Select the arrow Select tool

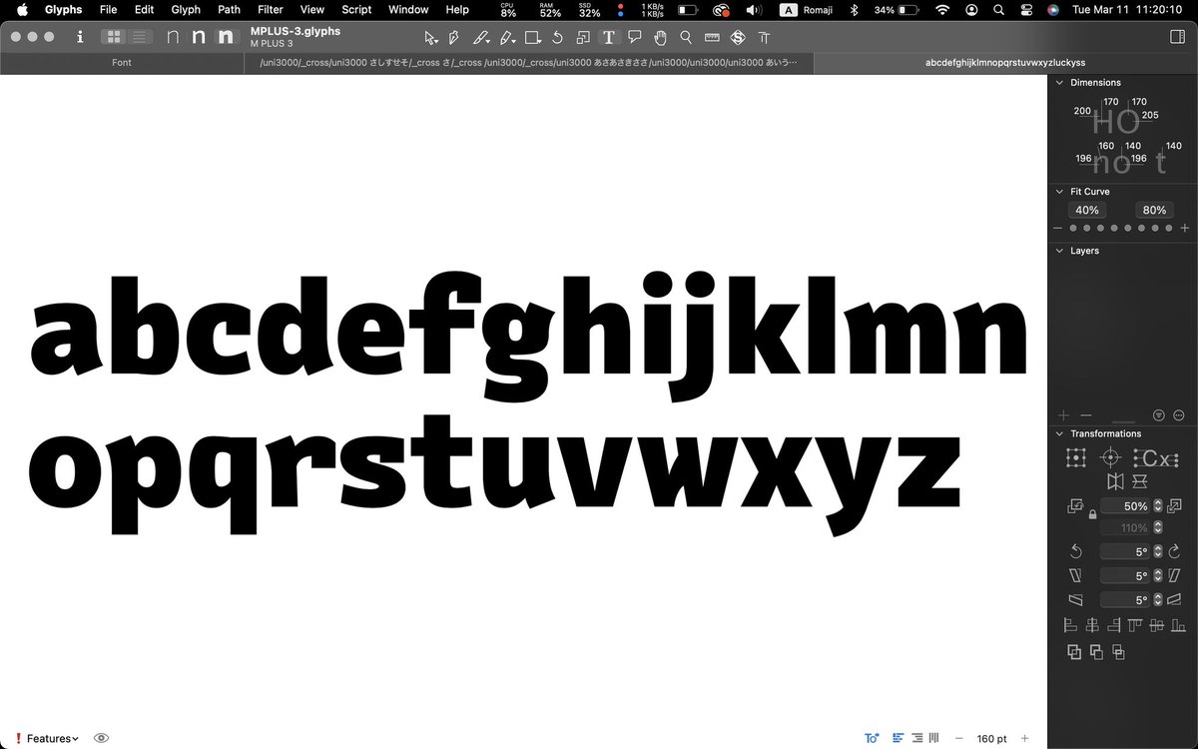click(x=430, y=38)
